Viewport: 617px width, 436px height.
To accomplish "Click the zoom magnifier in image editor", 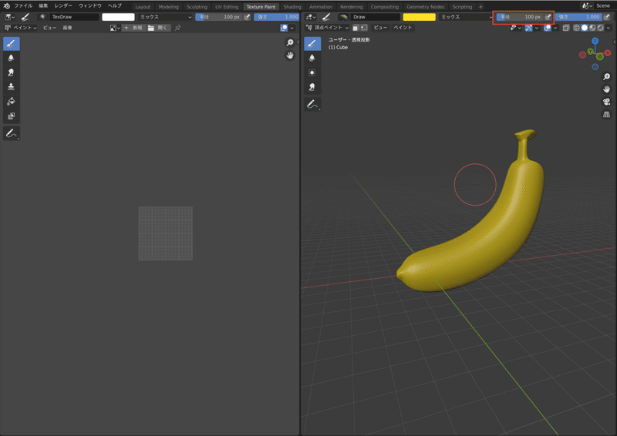I will (290, 42).
